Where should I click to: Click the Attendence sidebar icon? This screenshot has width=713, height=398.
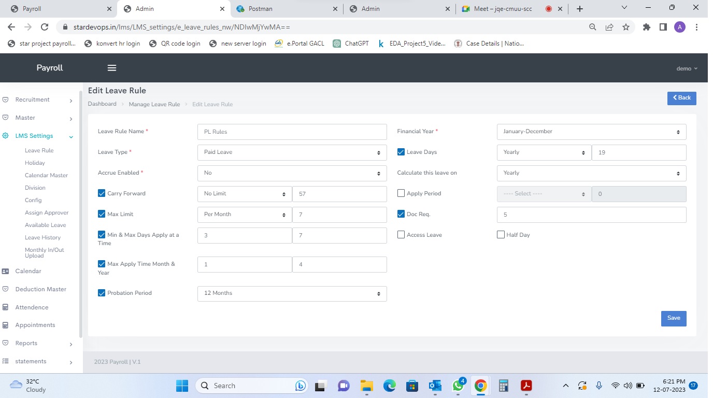6,307
